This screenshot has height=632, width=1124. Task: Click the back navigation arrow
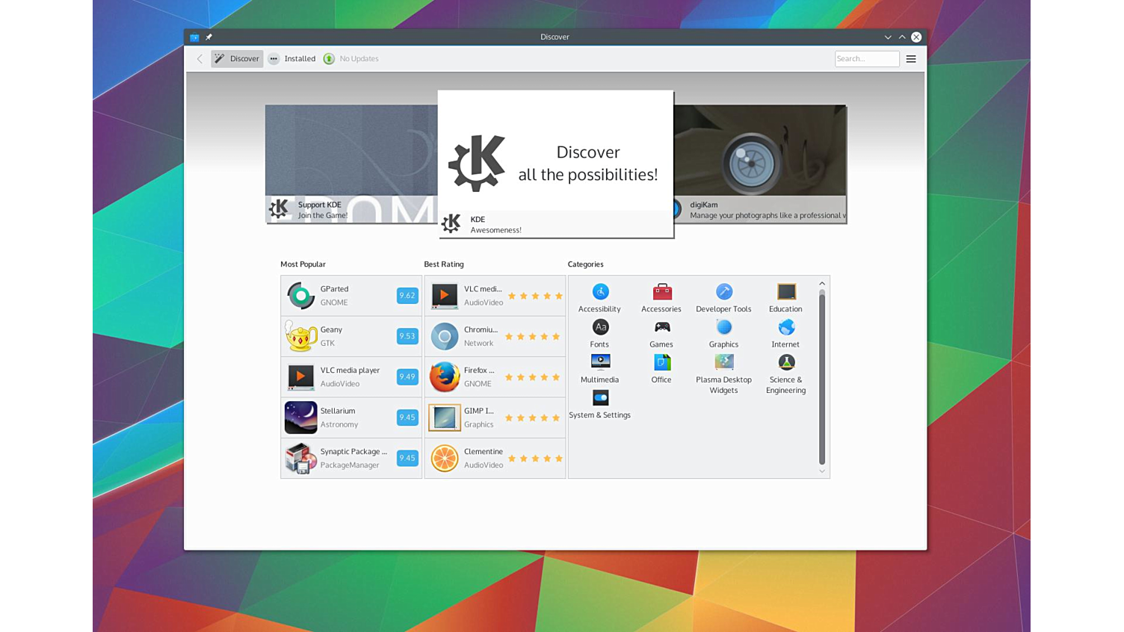[x=200, y=59]
